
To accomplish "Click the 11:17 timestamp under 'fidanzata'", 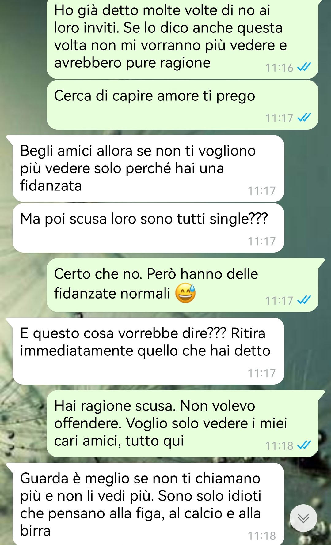I will (x=262, y=191).
